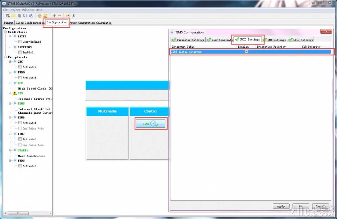Click the blue dot icon beside TIM6

(15, 117)
